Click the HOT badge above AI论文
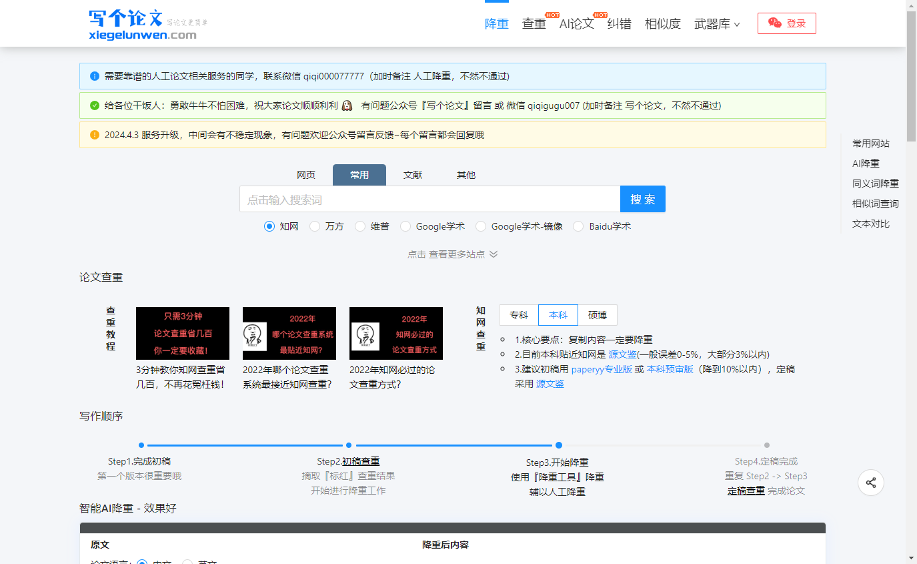 point(600,14)
